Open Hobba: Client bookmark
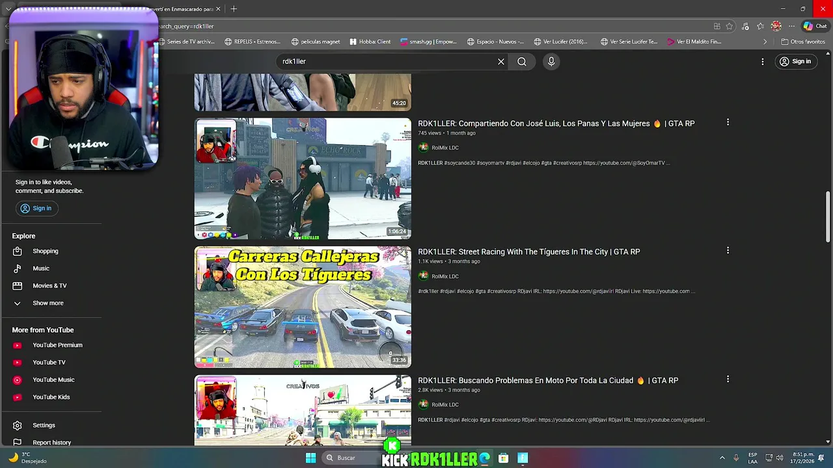The height and width of the screenshot is (468, 833). pyautogui.click(x=370, y=42)
